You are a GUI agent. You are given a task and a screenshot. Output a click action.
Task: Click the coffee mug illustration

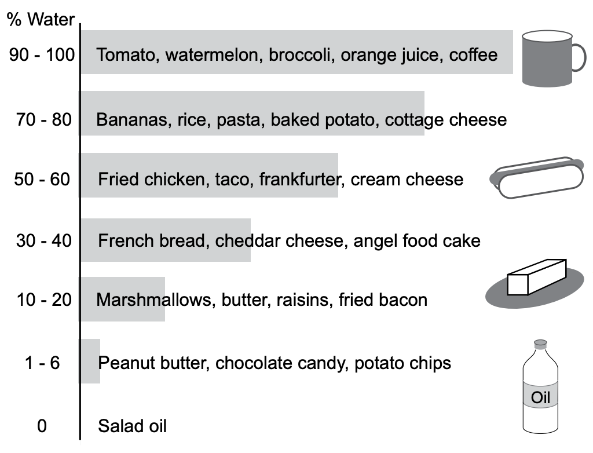point(549,59)
